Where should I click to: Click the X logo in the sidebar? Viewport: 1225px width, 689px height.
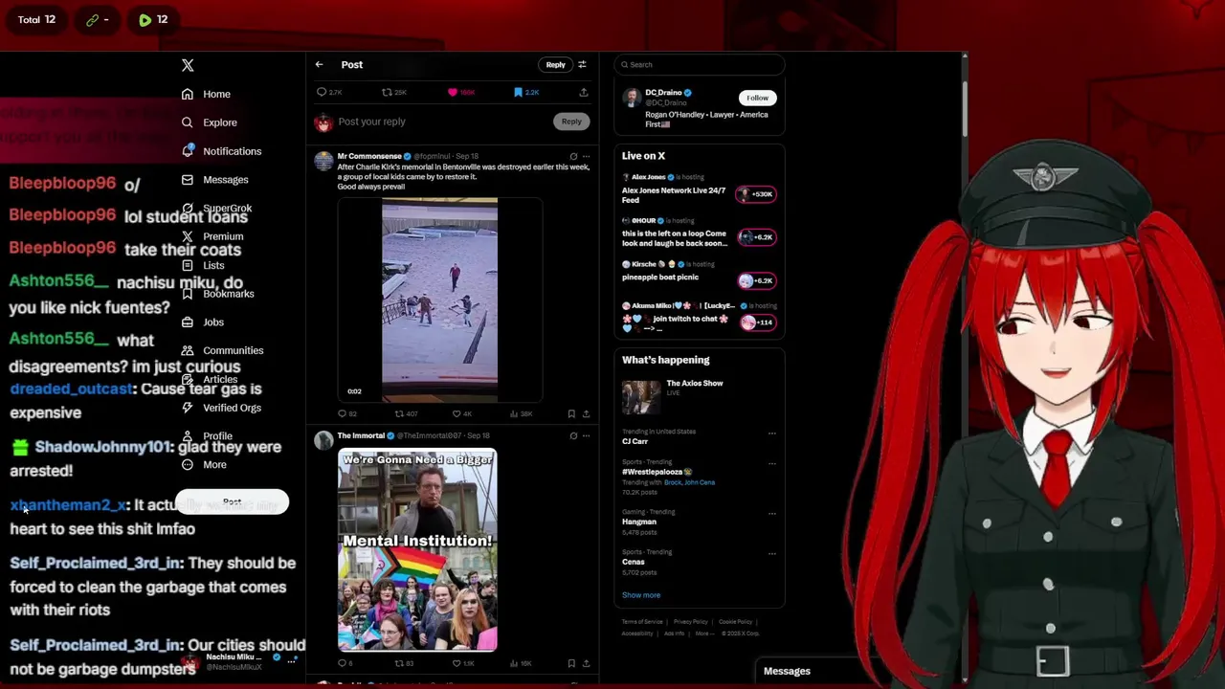click(x=188, y=65)
